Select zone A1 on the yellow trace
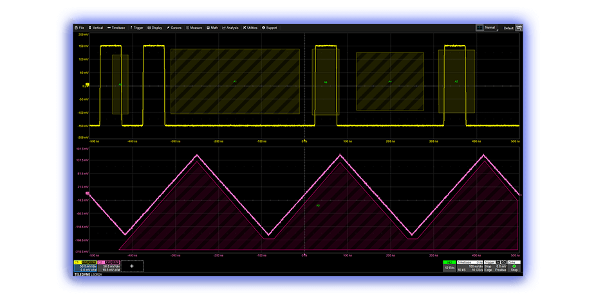The height and width of the screenshot is (300, 596). pos(235,82)
